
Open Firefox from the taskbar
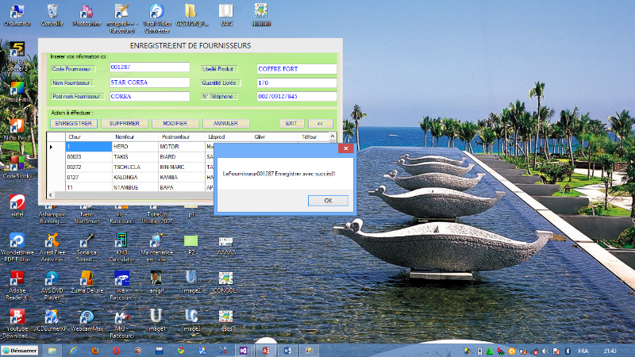click(x=94, y=350)
